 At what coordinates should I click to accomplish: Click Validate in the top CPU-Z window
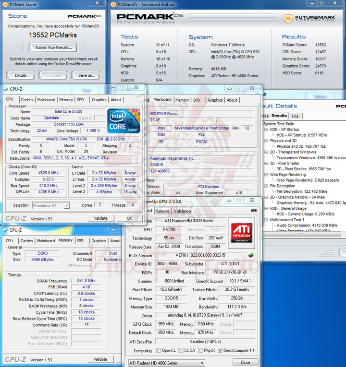pyautogui.click(x=101, y=218)
